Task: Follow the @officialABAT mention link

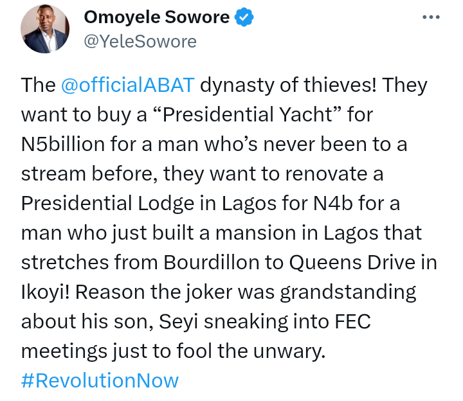Action: coord(128,85)
